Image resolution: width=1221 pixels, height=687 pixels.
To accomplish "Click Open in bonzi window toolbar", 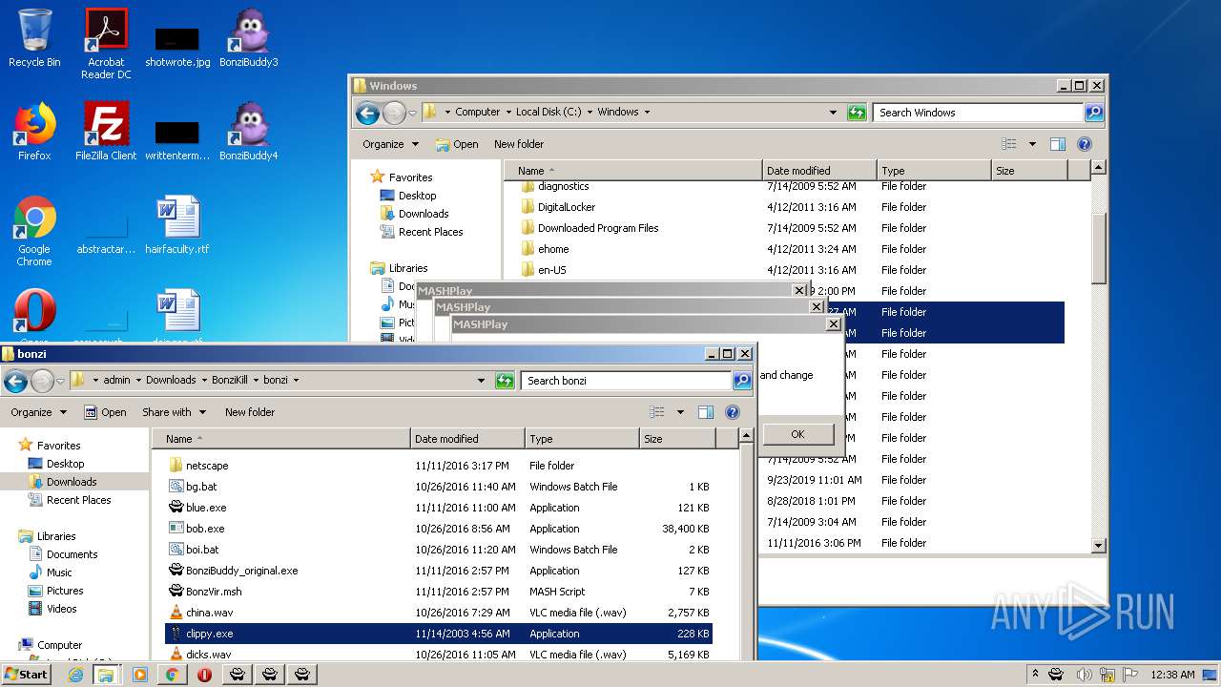I will [105, 412].
